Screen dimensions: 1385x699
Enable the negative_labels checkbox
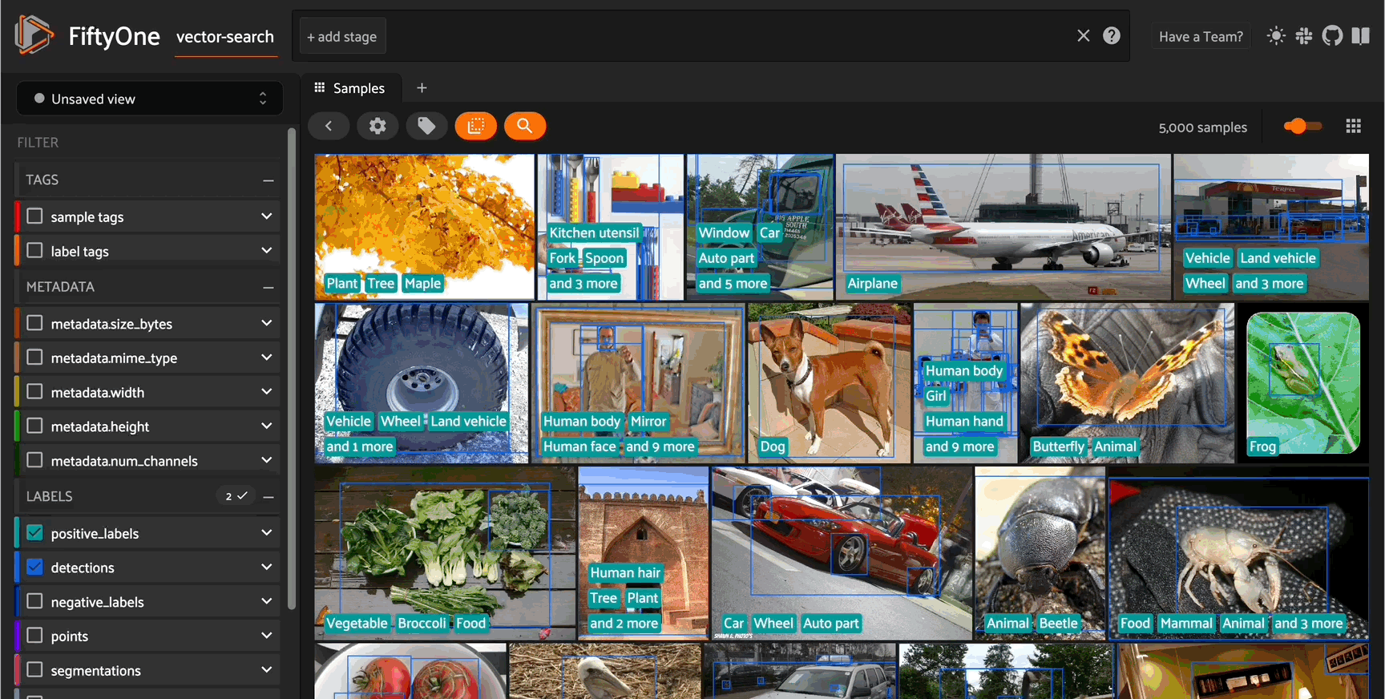click(x=34, y=601)
